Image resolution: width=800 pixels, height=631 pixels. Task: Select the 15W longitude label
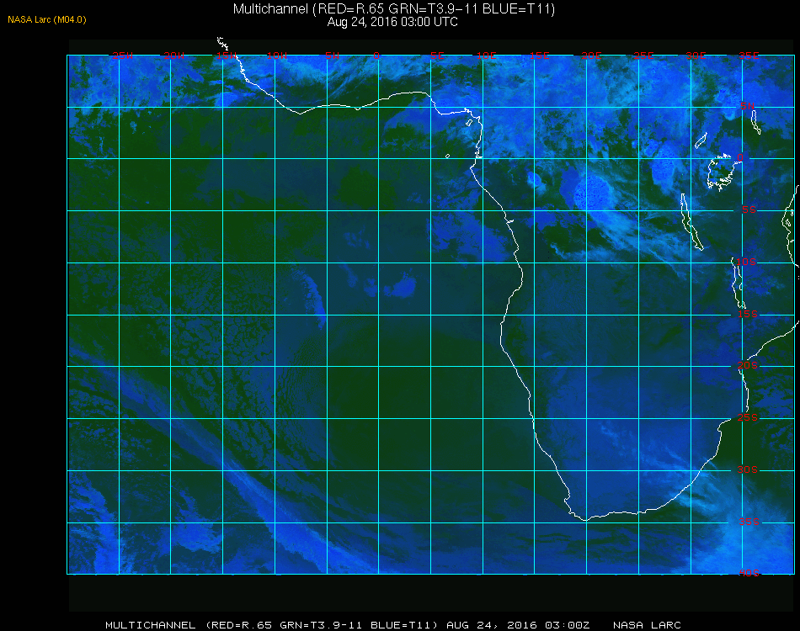click(226, 56)
